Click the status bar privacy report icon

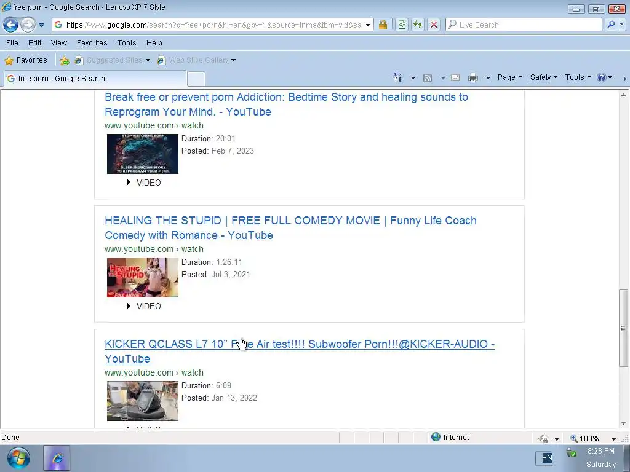543,438
